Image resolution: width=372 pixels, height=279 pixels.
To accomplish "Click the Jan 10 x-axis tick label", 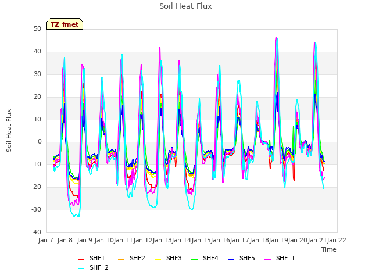I will point(104,240).
